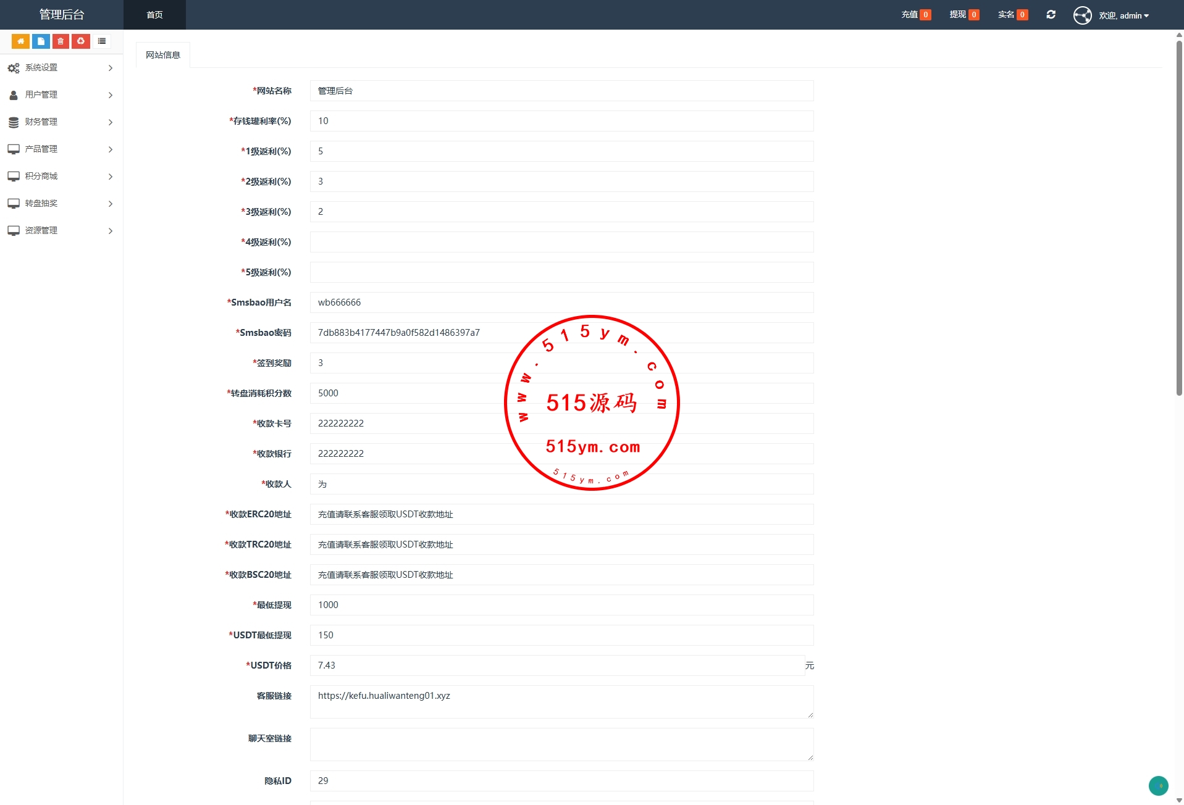Click the blue document icon in sidebar toolbar
The width and height of the screenshot is (1184, 805).
pos(41,41)
